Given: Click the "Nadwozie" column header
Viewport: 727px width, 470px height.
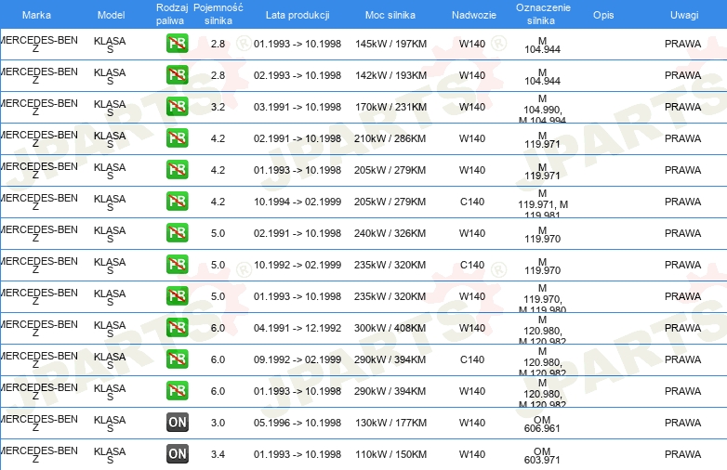Looking at the screenshot, I should click(474, 15).
